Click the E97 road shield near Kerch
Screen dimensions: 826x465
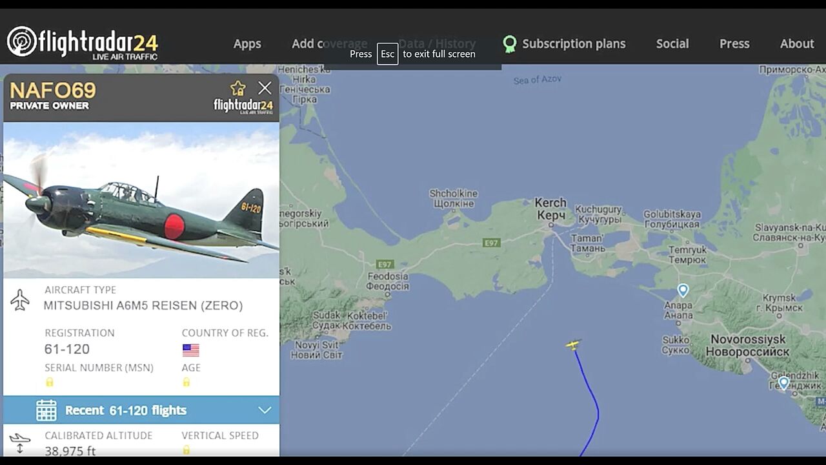coord(491,243)
